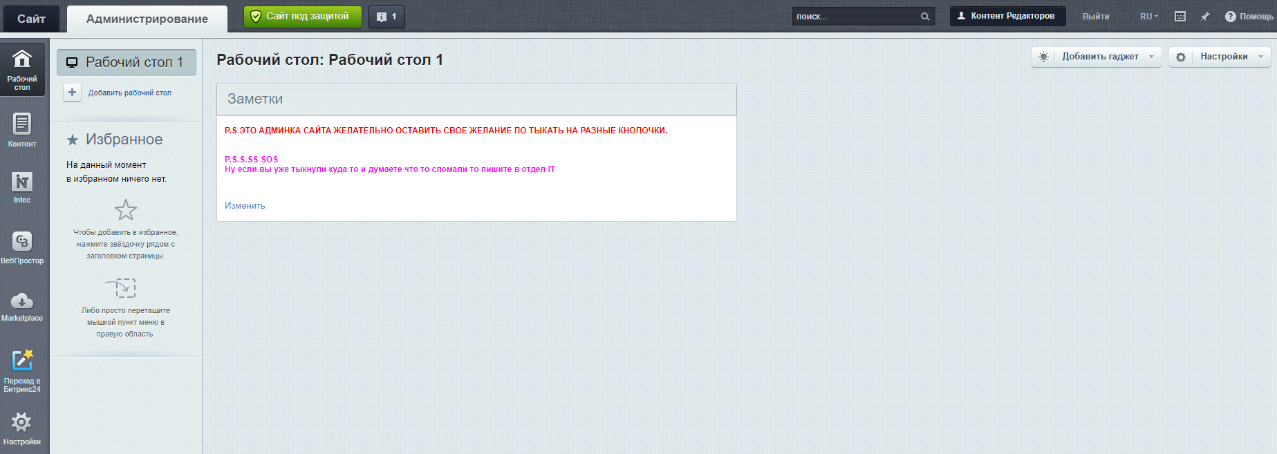The width and height of the screenshot is (1277, 454).
Task: Select Рабочий стол 1 in the menu
Action: pos(127,62)
